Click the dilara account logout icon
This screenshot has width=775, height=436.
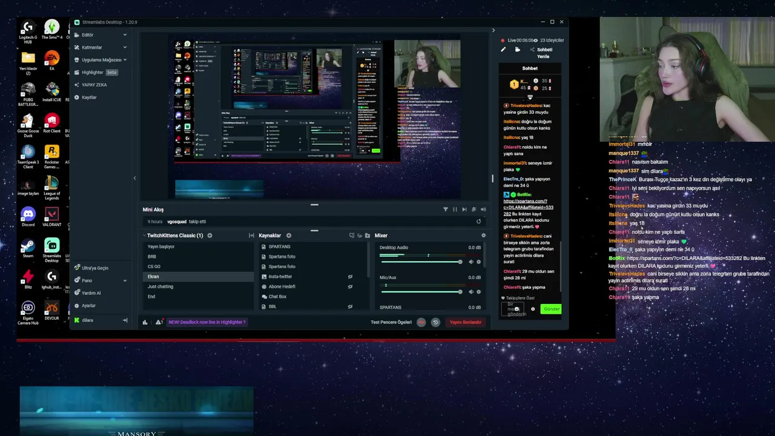click(x=125, y=320)
